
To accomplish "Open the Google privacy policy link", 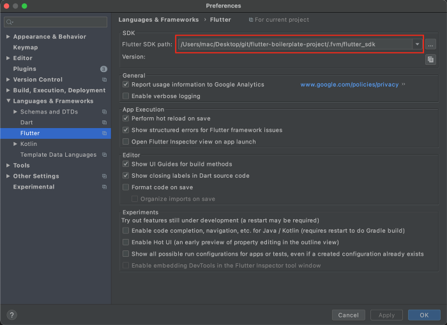I will click(x=349, y=84).
